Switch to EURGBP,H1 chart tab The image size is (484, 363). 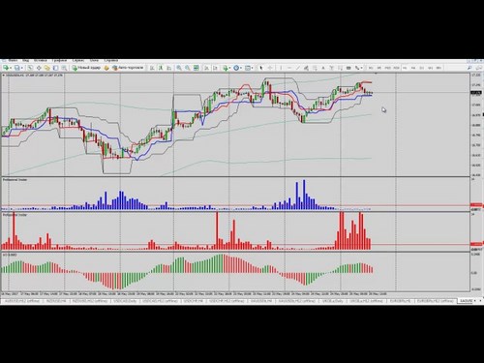point(401,301)
